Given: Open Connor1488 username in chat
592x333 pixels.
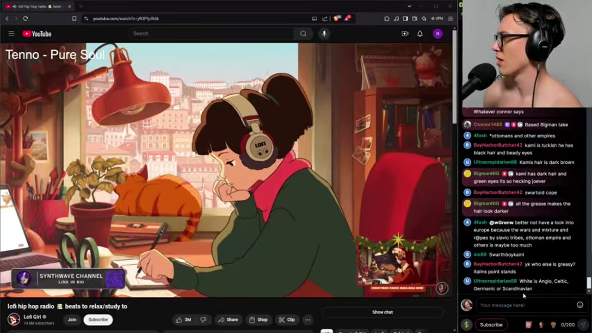Looking at the screenshot, I should (487, 124).
